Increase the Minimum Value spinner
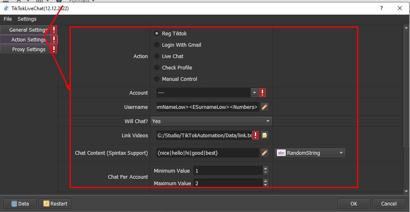Image resolution: width=410 pixels, height=212 pixels. tap(265, 169)
